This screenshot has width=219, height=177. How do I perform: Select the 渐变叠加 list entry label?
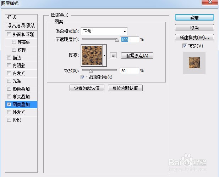pos(21,97)
